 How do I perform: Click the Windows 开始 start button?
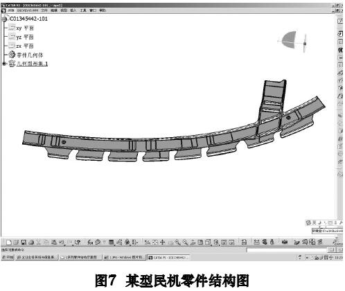tap(8, 257)
